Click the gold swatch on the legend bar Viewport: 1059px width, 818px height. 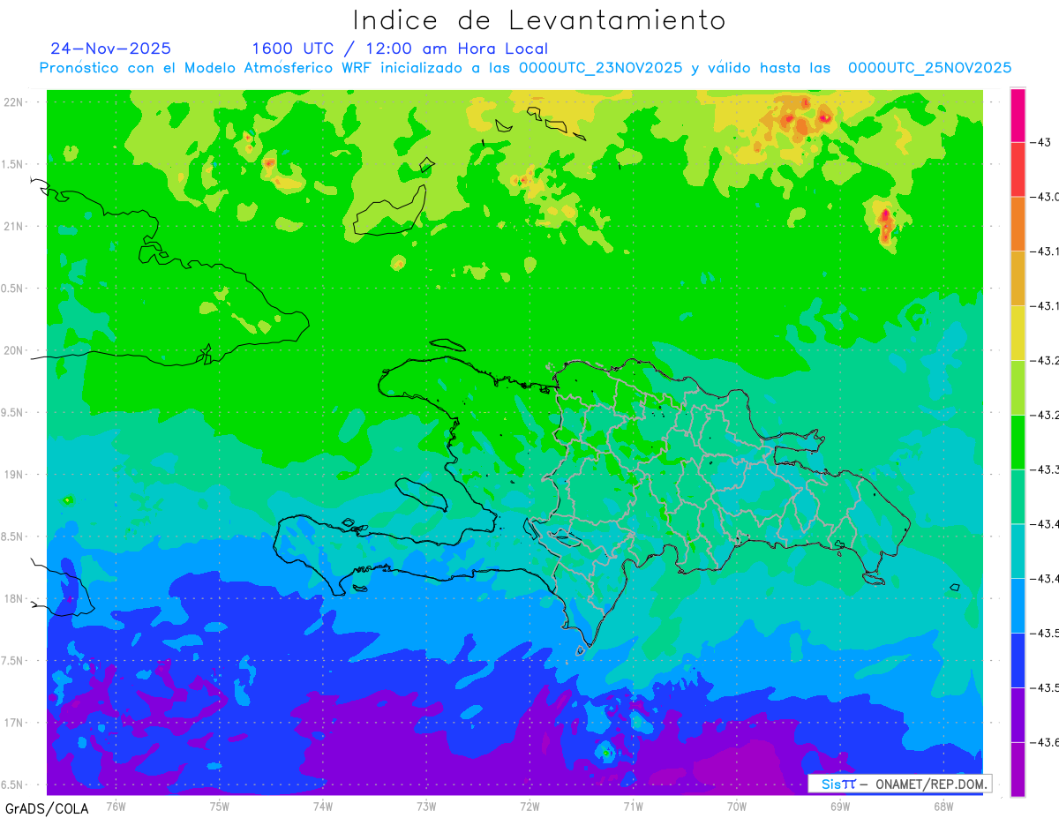[x=1018, y=279]
